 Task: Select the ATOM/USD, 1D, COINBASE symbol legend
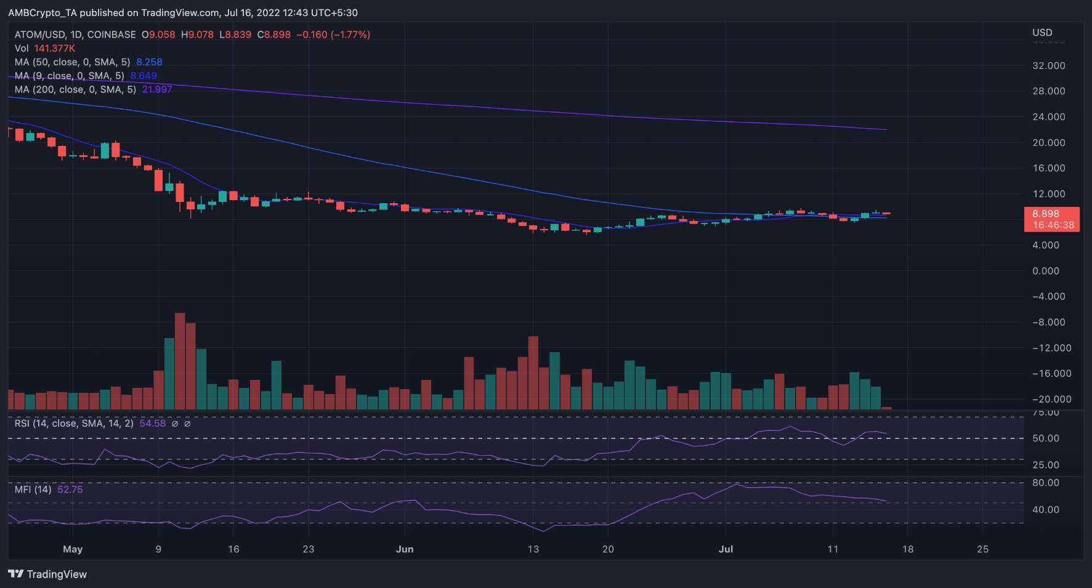click(x=75, y=34)
